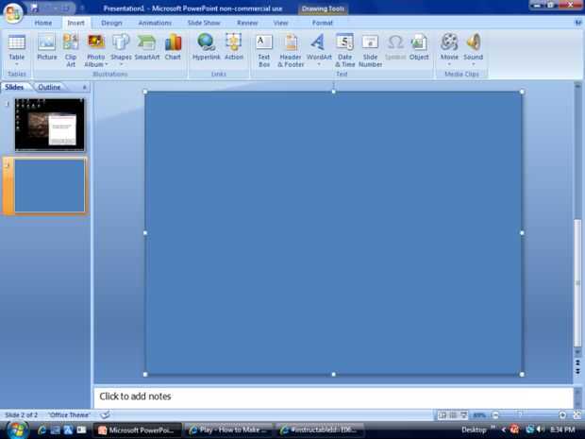Expand the Movie dropdown arrow
Viewport: 585px width, 439px height.
tap(449, 64)
